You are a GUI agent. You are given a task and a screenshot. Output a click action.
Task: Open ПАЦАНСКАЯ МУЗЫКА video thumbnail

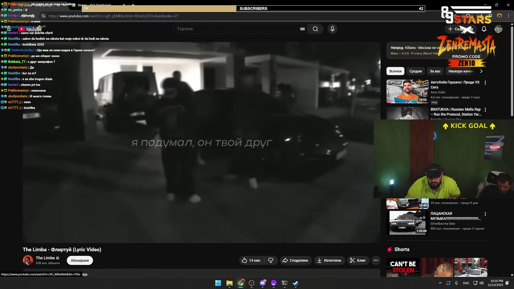[x=408, y=222]
